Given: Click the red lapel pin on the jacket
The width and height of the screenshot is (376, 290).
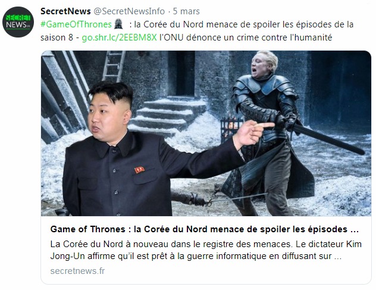Looking at the screenshot, I should point(140,170).
